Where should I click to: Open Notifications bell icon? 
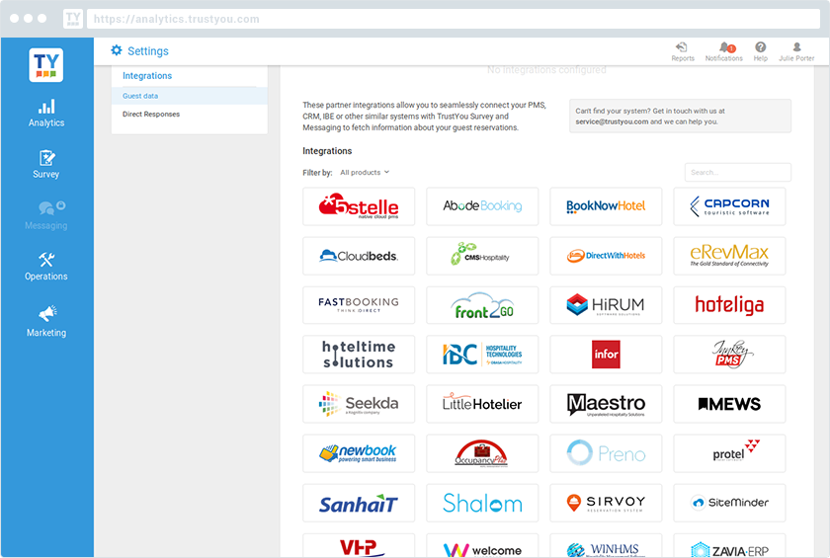click(723, 51)
